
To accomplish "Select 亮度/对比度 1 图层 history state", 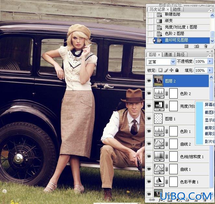I will click(182, 27).
